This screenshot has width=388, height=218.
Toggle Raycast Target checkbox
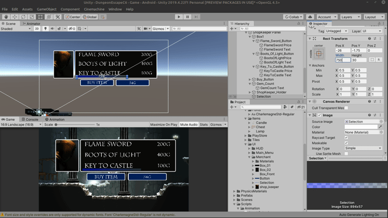(346, 138)
